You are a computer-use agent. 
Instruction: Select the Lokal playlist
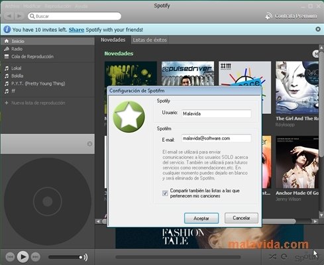48,68
